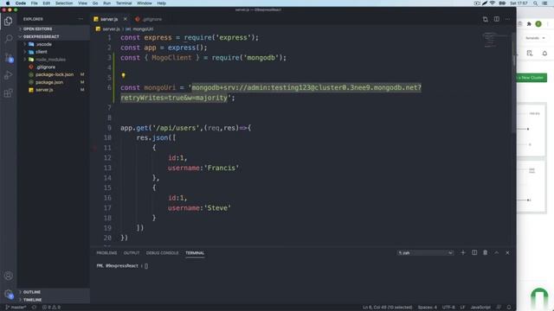Click the Wi-Fi icon in menu bar

tap(493, 3)
